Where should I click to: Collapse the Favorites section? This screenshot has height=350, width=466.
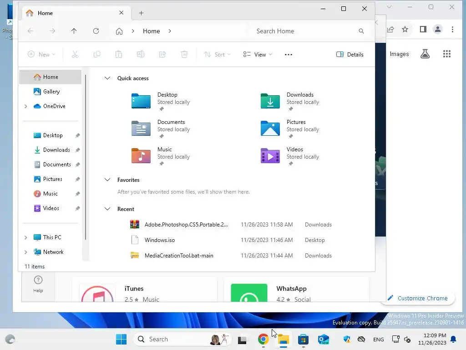(107, 180)
